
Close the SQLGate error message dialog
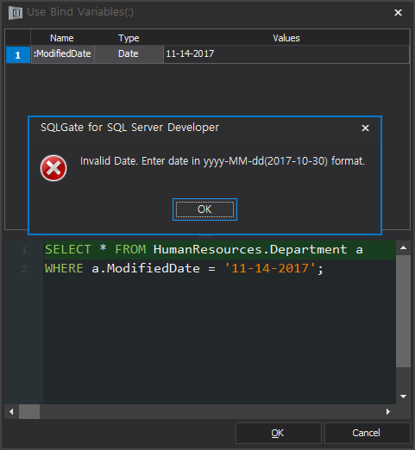point(365,128)
